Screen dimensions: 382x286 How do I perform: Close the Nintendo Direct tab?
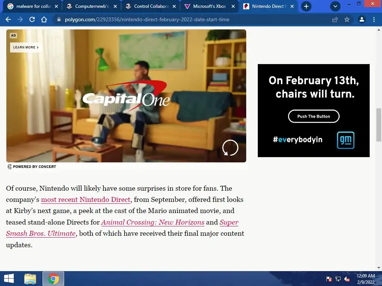(x=292, y=6)
